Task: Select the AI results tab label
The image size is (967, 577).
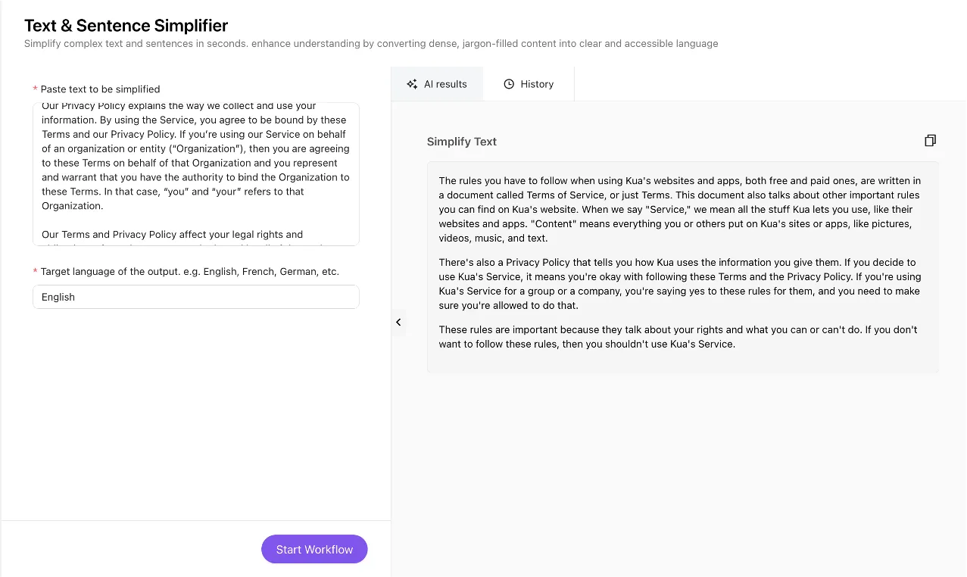Action: [x=445, y=84]
